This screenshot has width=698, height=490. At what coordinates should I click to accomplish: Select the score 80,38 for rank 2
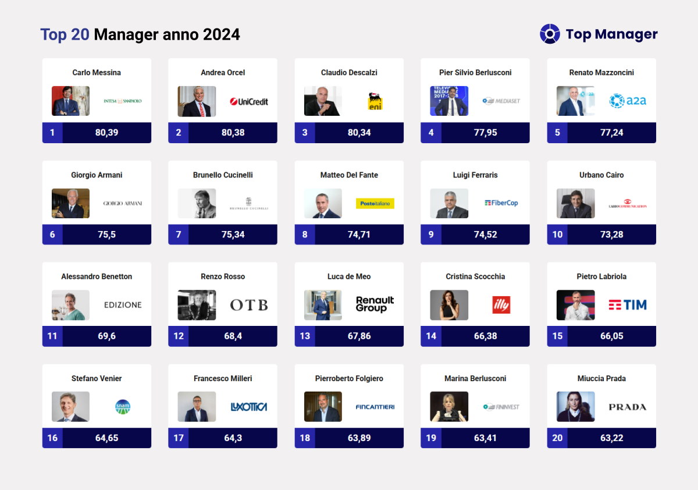click(x=233, y=133)
